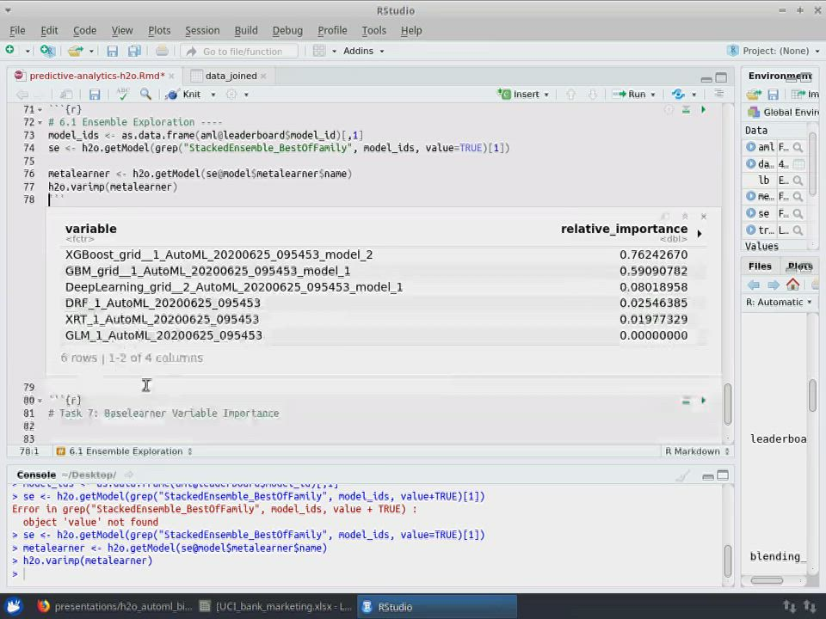
Task: Expand the Insert chunk dropdown
Action: click(546, 95)
